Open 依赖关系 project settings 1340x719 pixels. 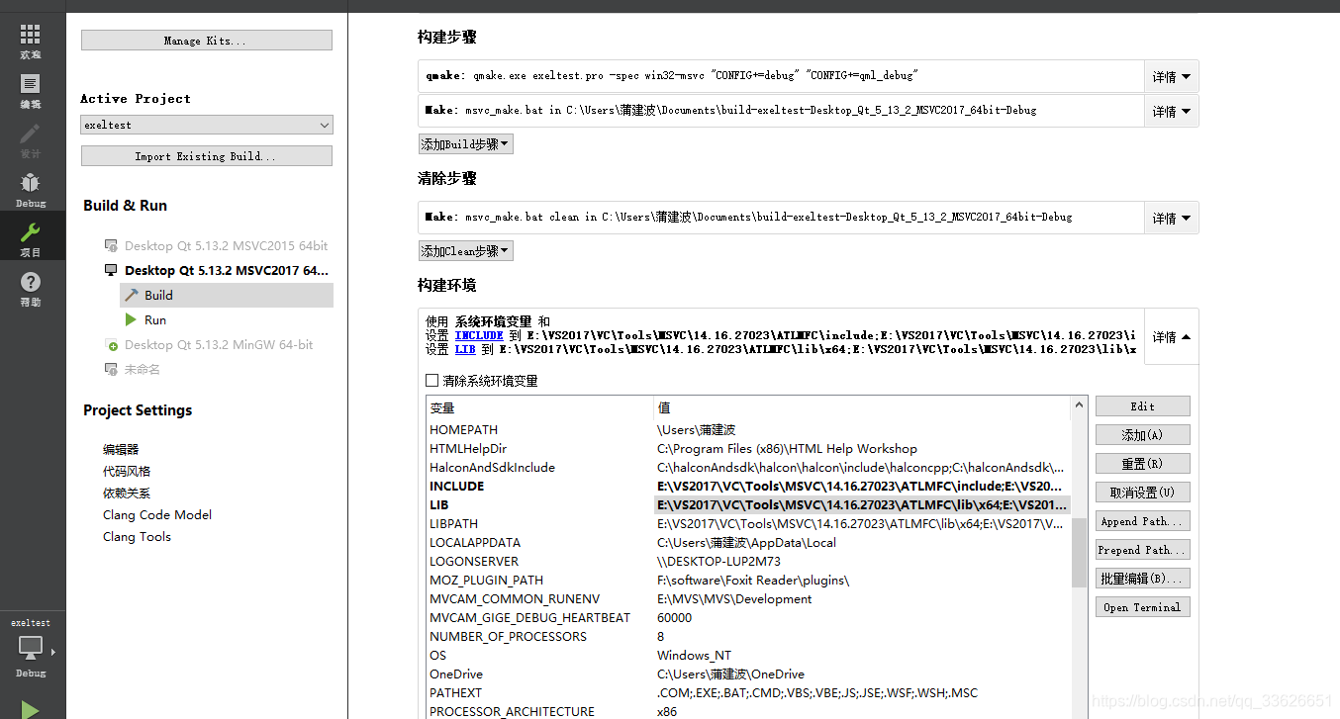click(x=127, y=493)
